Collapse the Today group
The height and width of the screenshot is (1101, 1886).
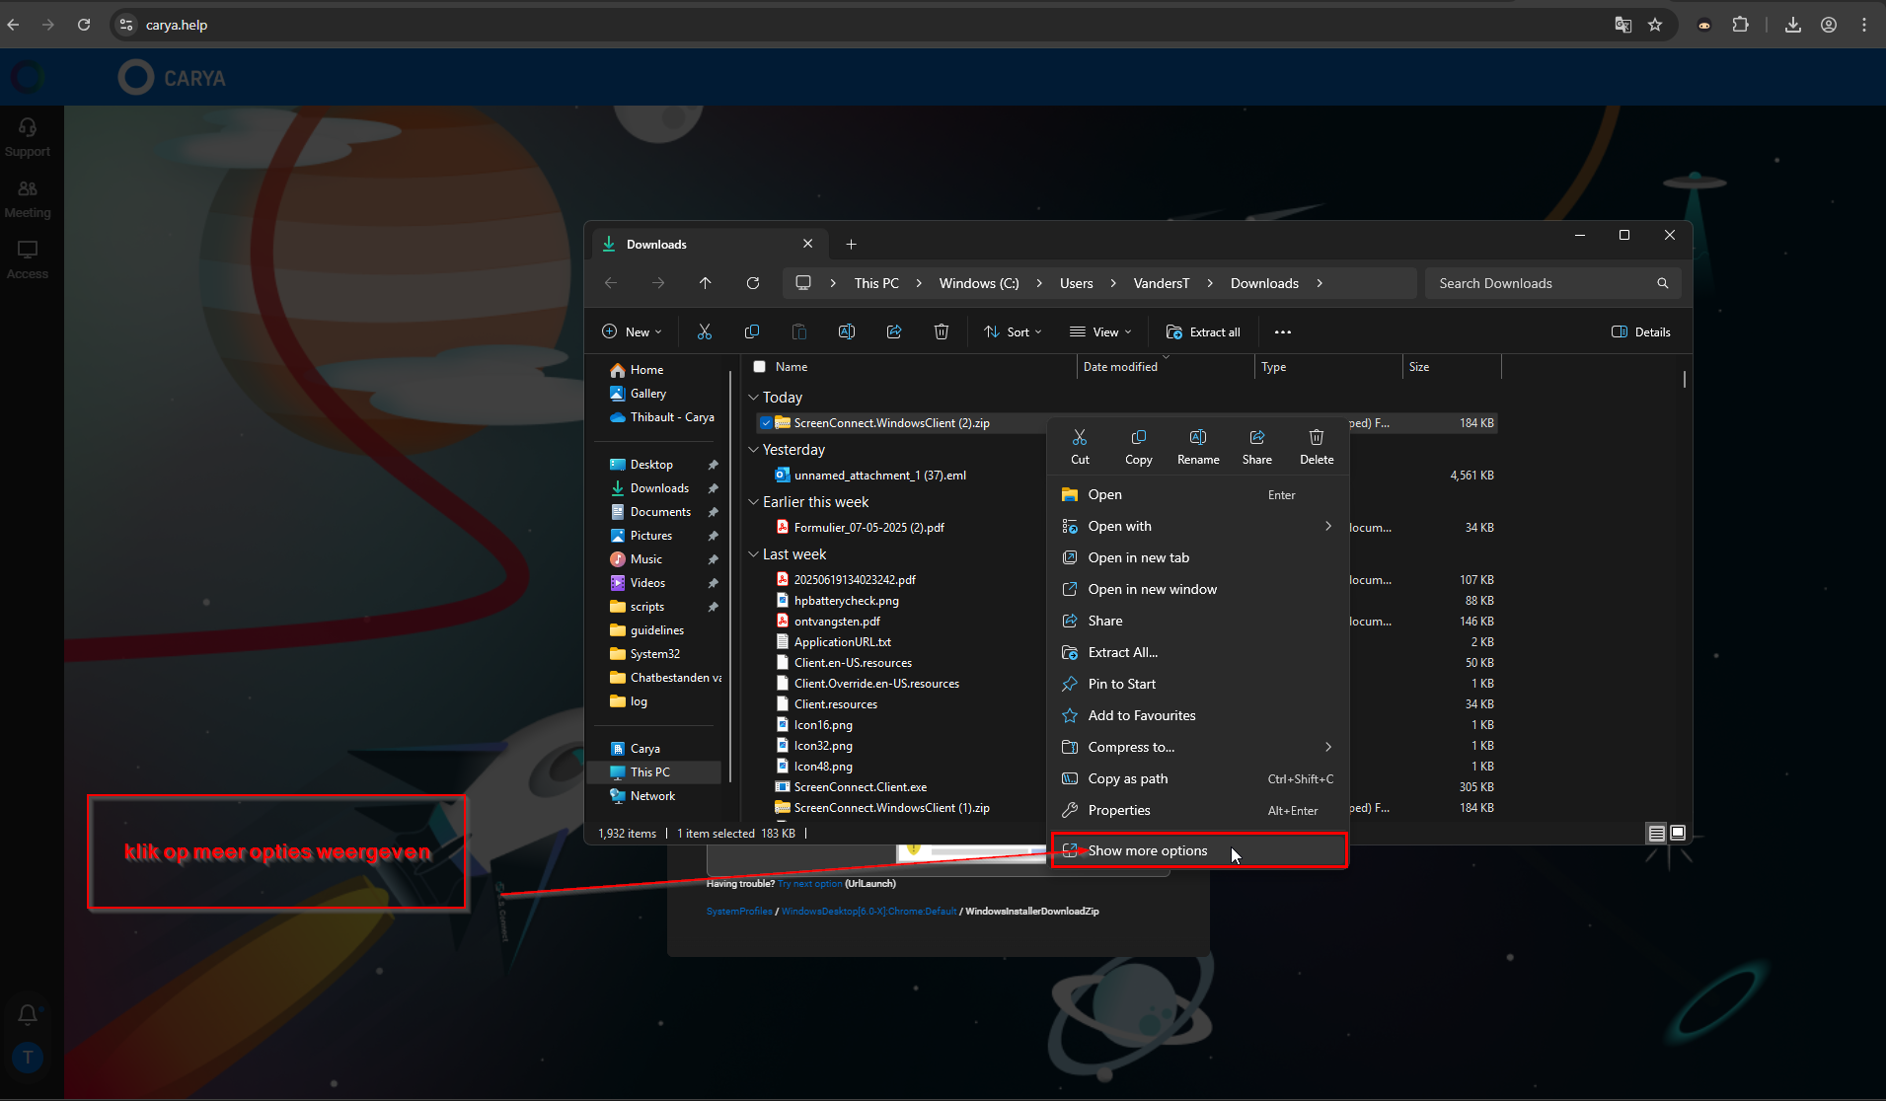coord(754,398)
